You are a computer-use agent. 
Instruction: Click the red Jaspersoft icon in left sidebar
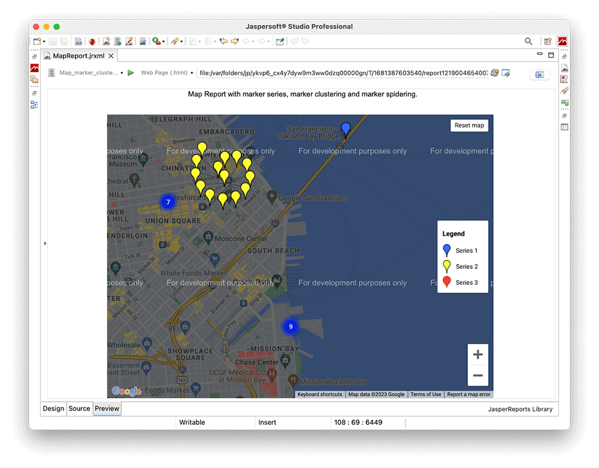coord(34,68)
